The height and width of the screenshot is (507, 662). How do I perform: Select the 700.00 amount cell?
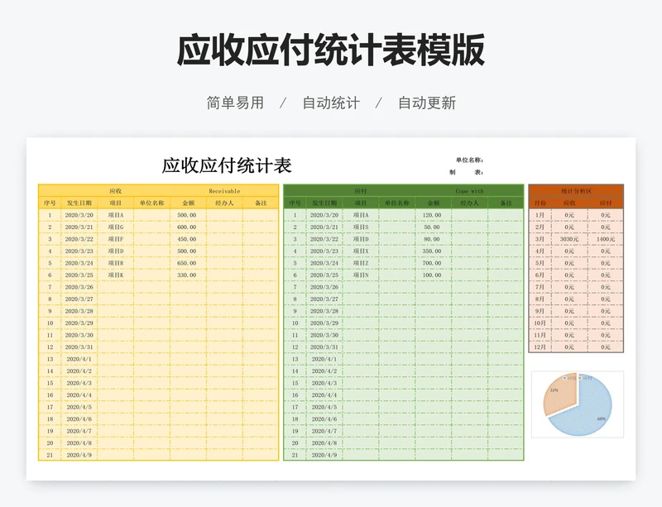tap(432, 263)
